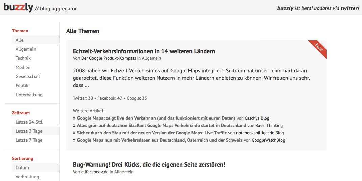This screenshot has width=362, height=181.
Task: Choose the Politik category
Action: point(35,85)
